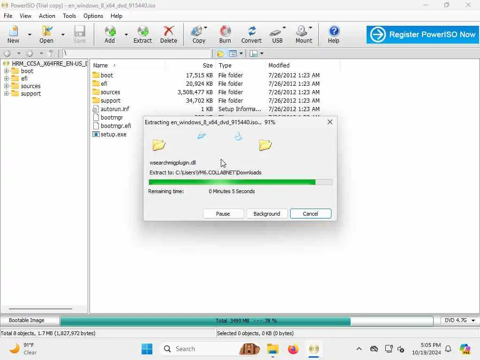Click the disc capacity usage bar

click(247, 321)
